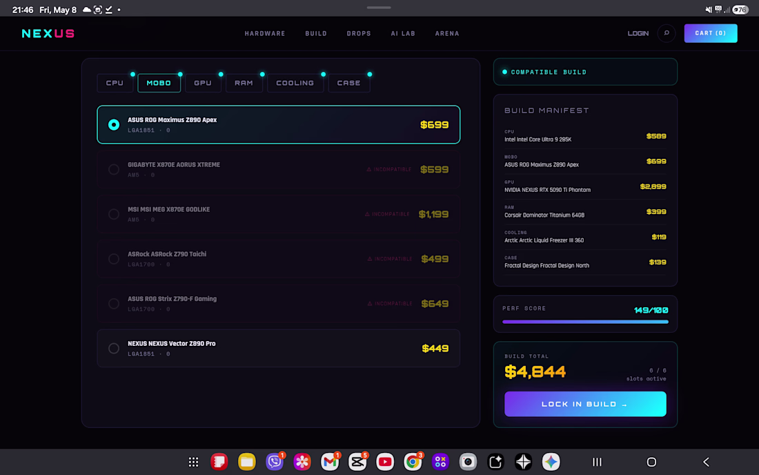Screen dimensions: 759x475
Task: Click the COMPATIBLE BUILD status banner
Action: point(585,72)
